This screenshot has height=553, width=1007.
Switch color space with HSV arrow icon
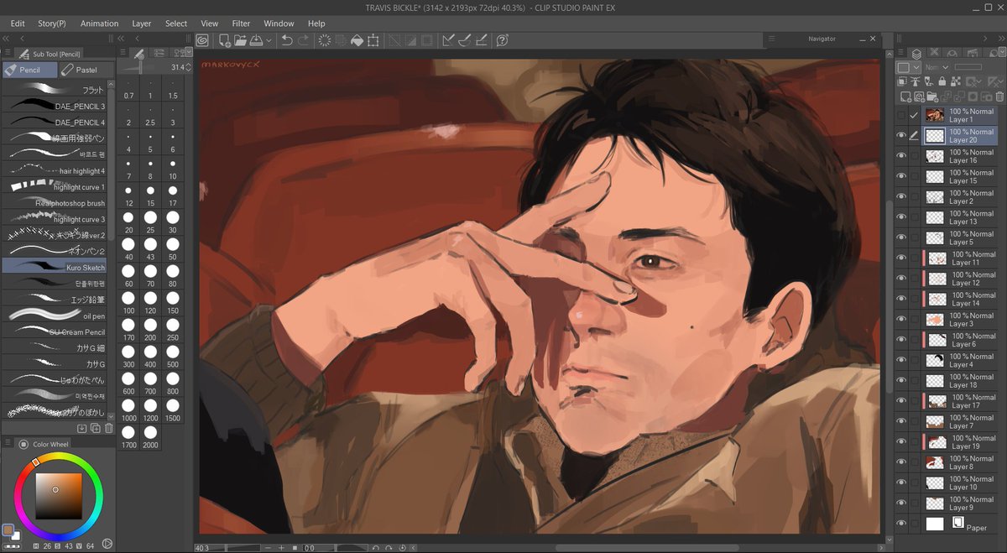tap(107, 543)
